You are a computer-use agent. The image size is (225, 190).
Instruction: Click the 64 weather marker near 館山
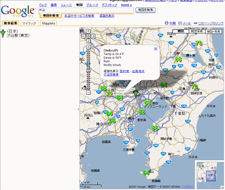click(x=146, y=172)
